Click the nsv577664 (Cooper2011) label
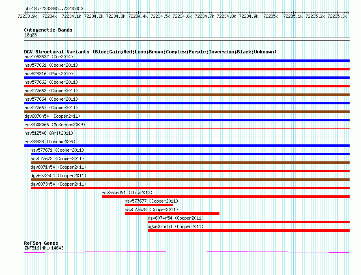This screenshot has width=361, height=275. (x=51, y=99)
